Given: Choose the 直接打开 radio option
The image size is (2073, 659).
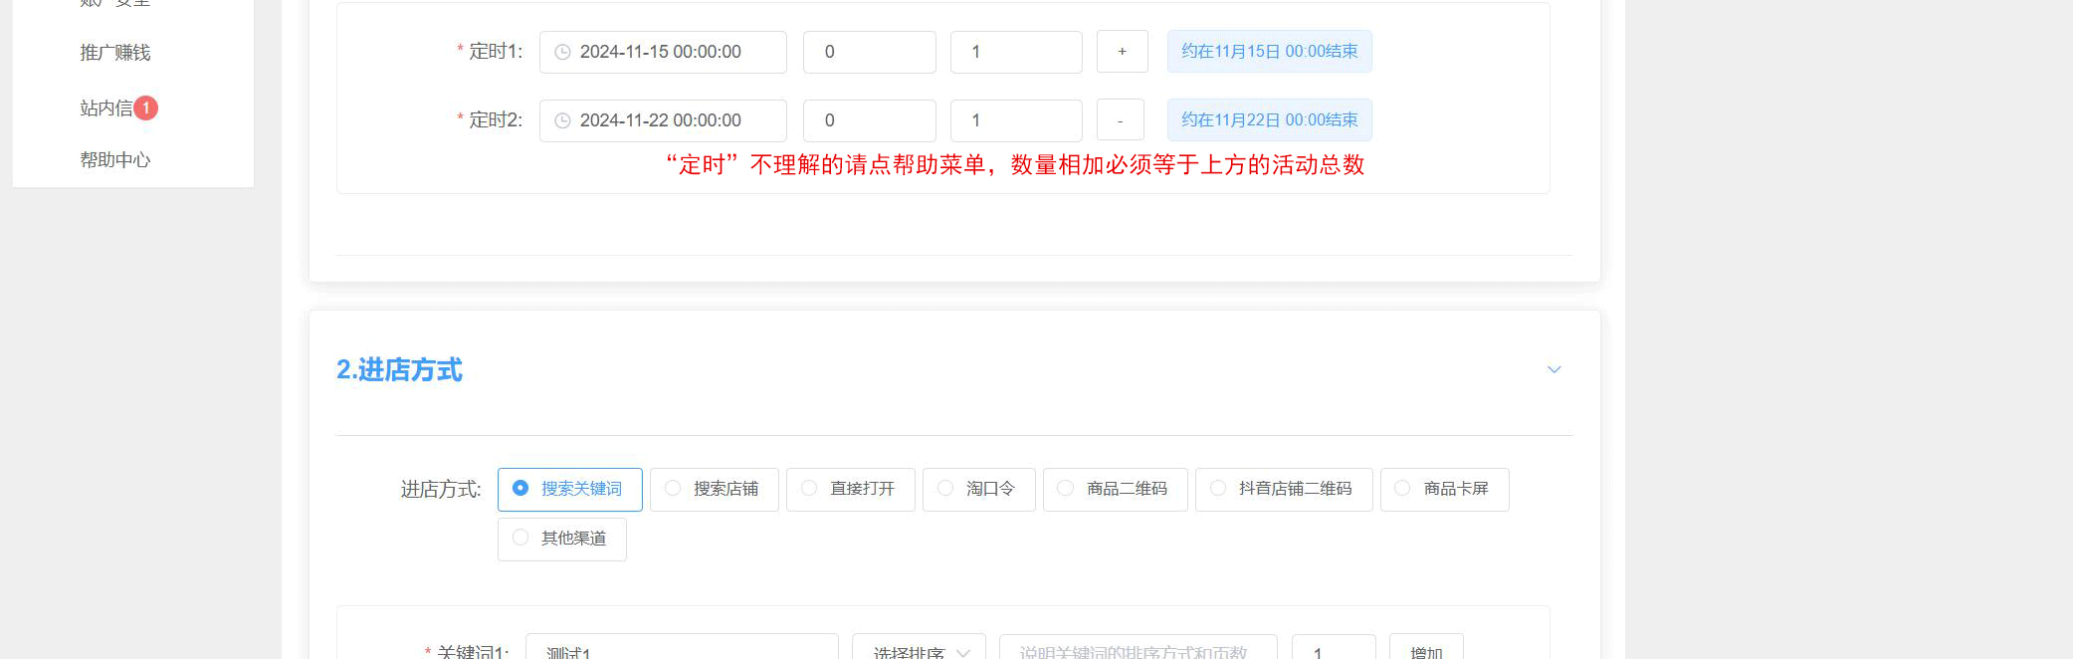Looking at the screenshot, I should click(850, 489).
